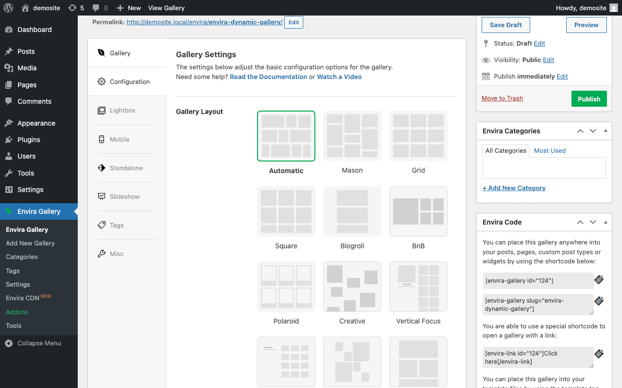Image resolution: width=622 pixels, height=388 pixels.
Task: Copy the envira-gallery slug shortcode clipboard icon
Action: pyautogui.click(x=599, y=301)
